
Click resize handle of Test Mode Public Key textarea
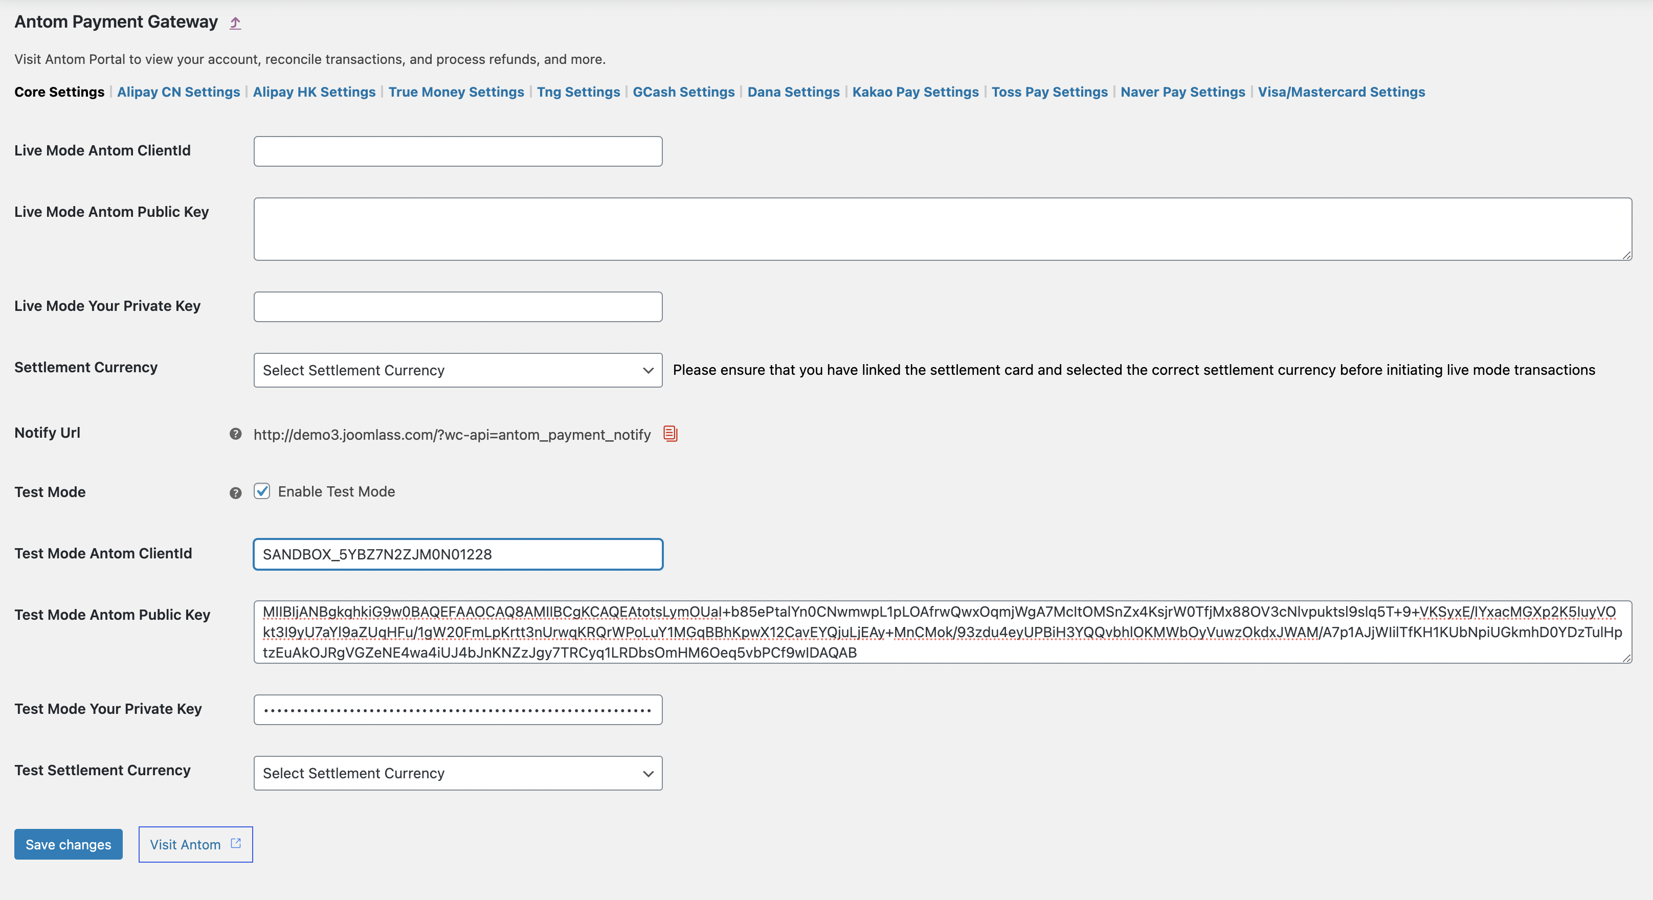[x=1627, y=658]
